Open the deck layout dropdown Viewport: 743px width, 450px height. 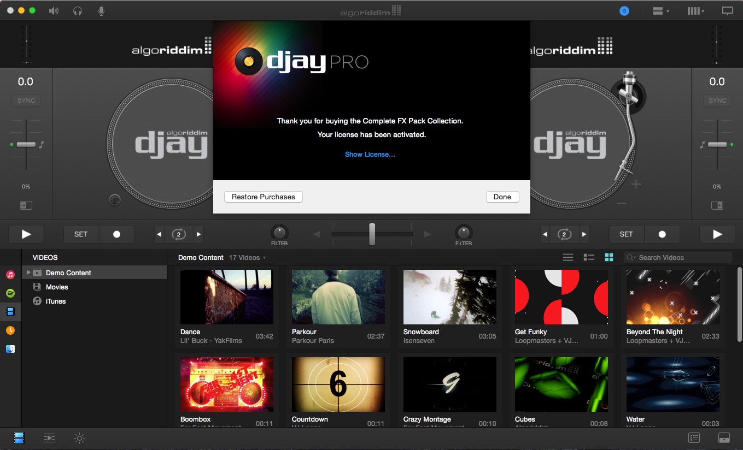(x=660, y=11)
